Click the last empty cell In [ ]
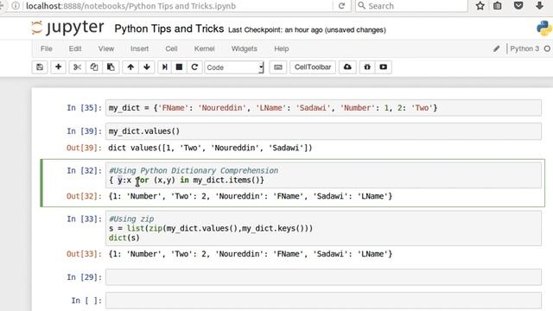 point(323,301)
